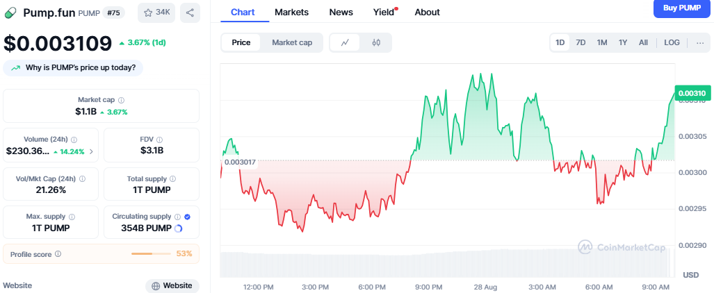Screen dimensions: 714x293
Task: Click the 28 Aug date axis label
Action: [x=485, y=287]
